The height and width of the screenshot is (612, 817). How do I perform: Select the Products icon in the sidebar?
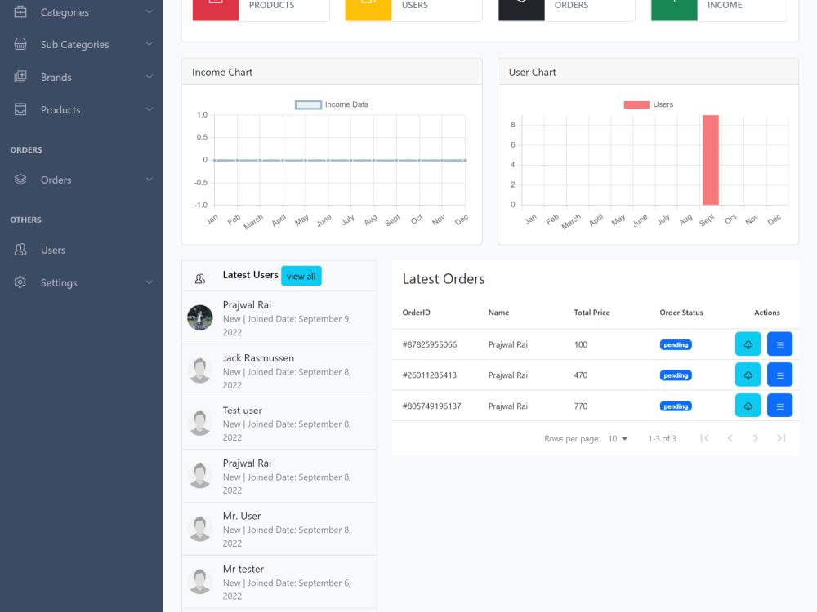pyautogui.click(x=18, y=109)
